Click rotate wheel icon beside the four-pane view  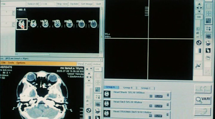pos(199,43)
